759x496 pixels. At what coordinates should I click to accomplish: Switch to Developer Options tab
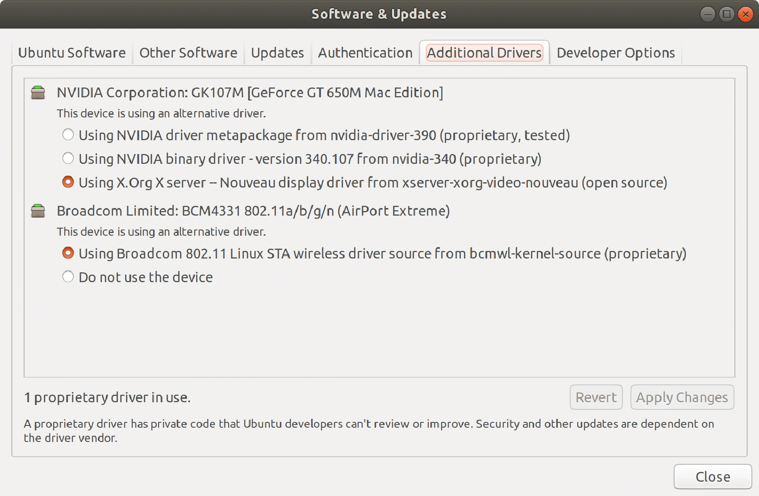click(615, 53)
